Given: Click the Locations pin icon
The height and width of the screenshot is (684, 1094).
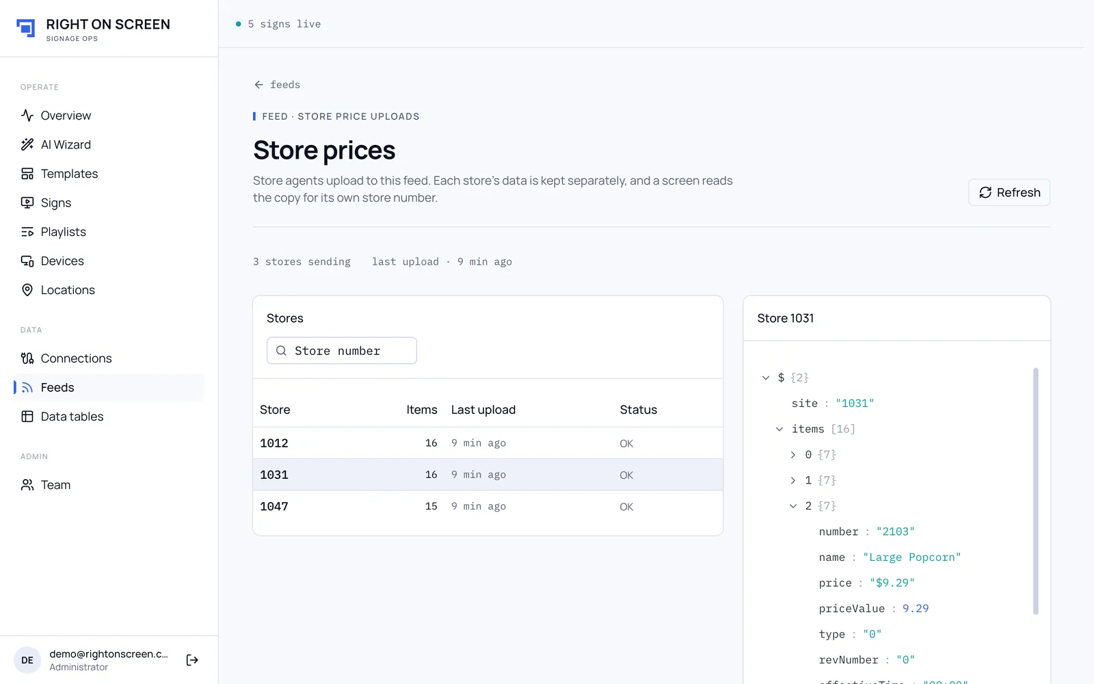Looking at the screenshot, I should point(27,290).
